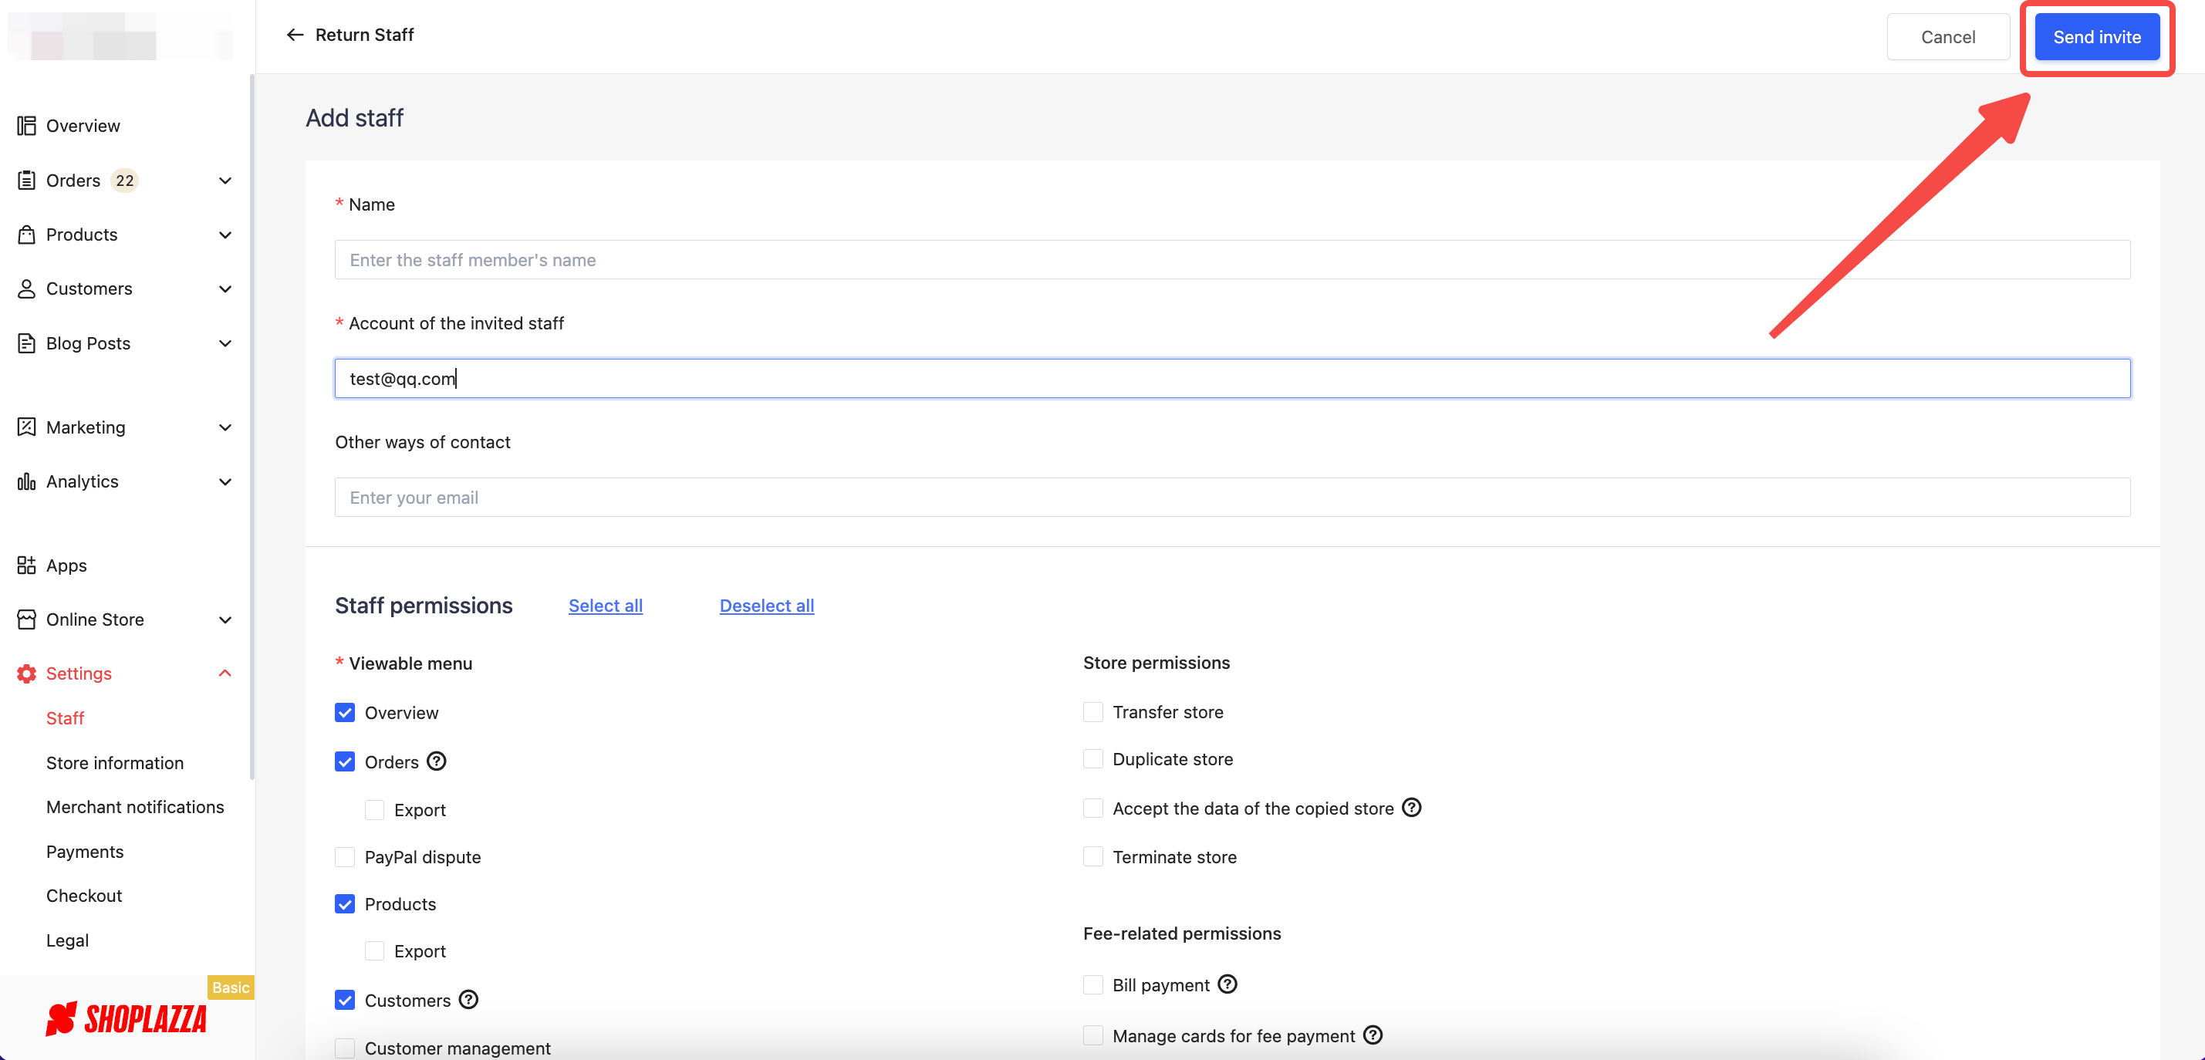Image resolution: width=2205 pixels, height=1060 pixels.
Task: Click the Orders count badge 22
Action: pyautogui.click(x=125, y=181)
